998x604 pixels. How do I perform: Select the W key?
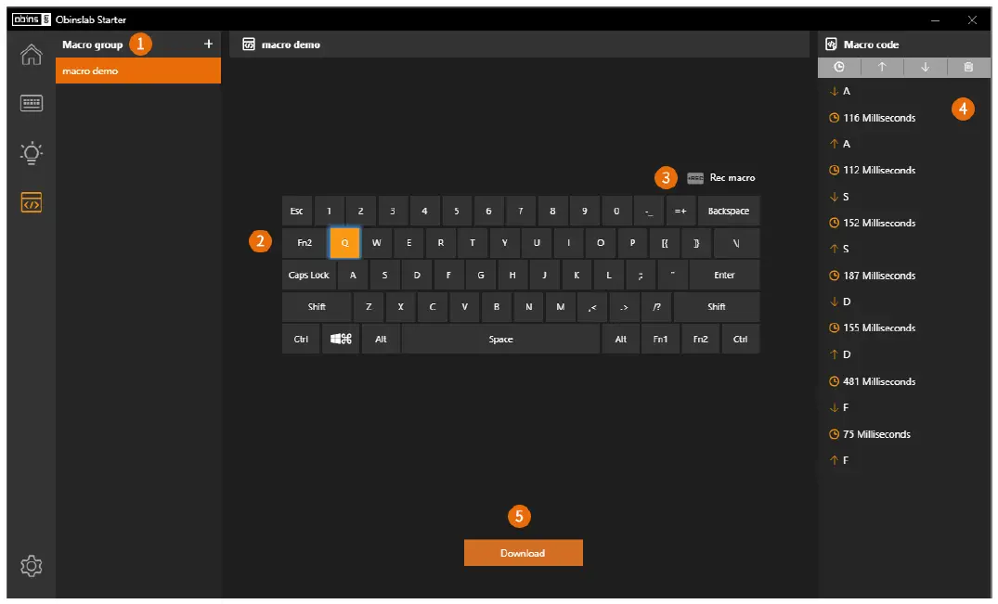tap(377, 243)
